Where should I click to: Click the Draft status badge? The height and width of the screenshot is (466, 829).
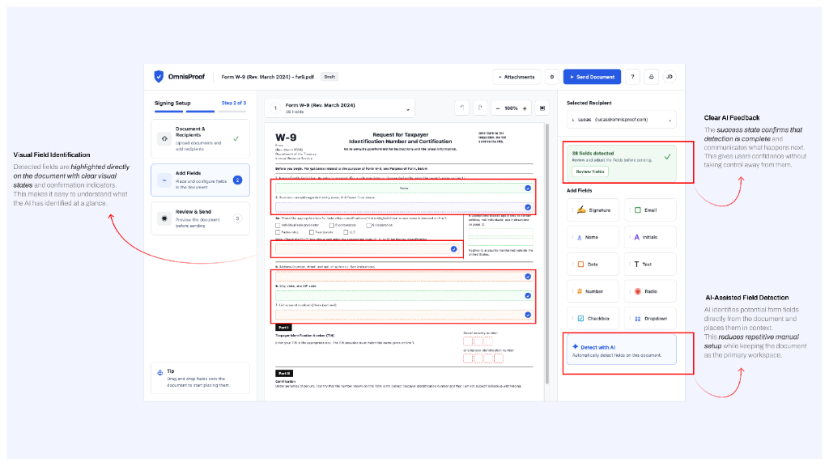tap(329, 77)
